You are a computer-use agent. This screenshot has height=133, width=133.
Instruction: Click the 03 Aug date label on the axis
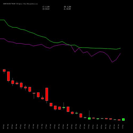point(4,127)
